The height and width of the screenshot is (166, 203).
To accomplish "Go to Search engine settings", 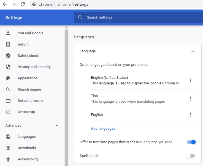I will coord(29,89).
